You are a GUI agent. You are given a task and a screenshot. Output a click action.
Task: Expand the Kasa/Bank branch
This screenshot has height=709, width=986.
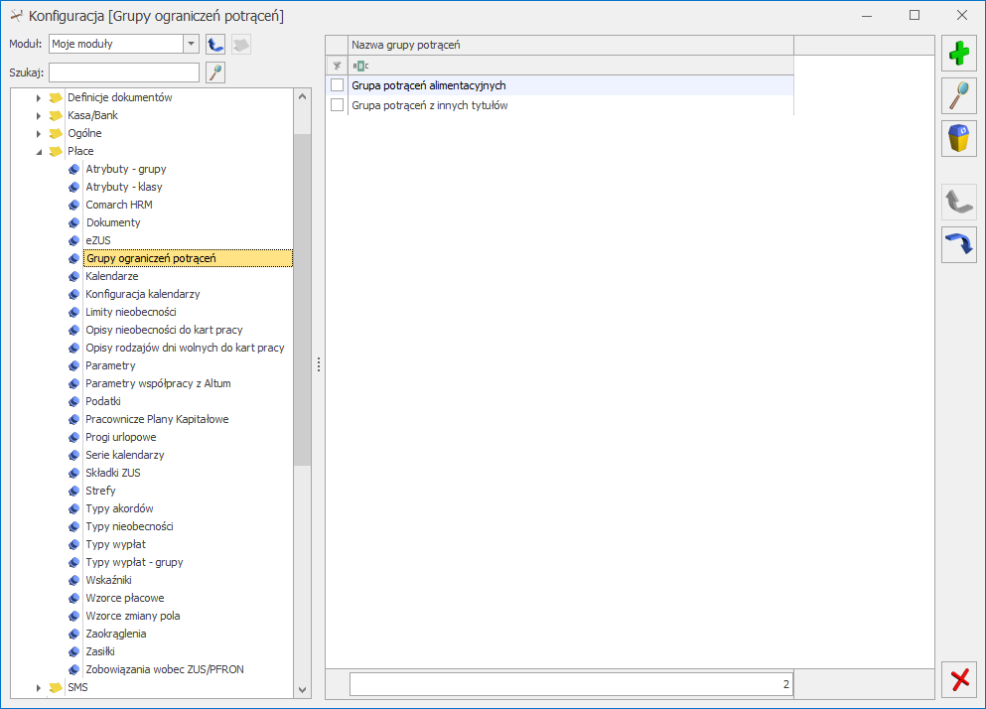(x=39, y=116)
